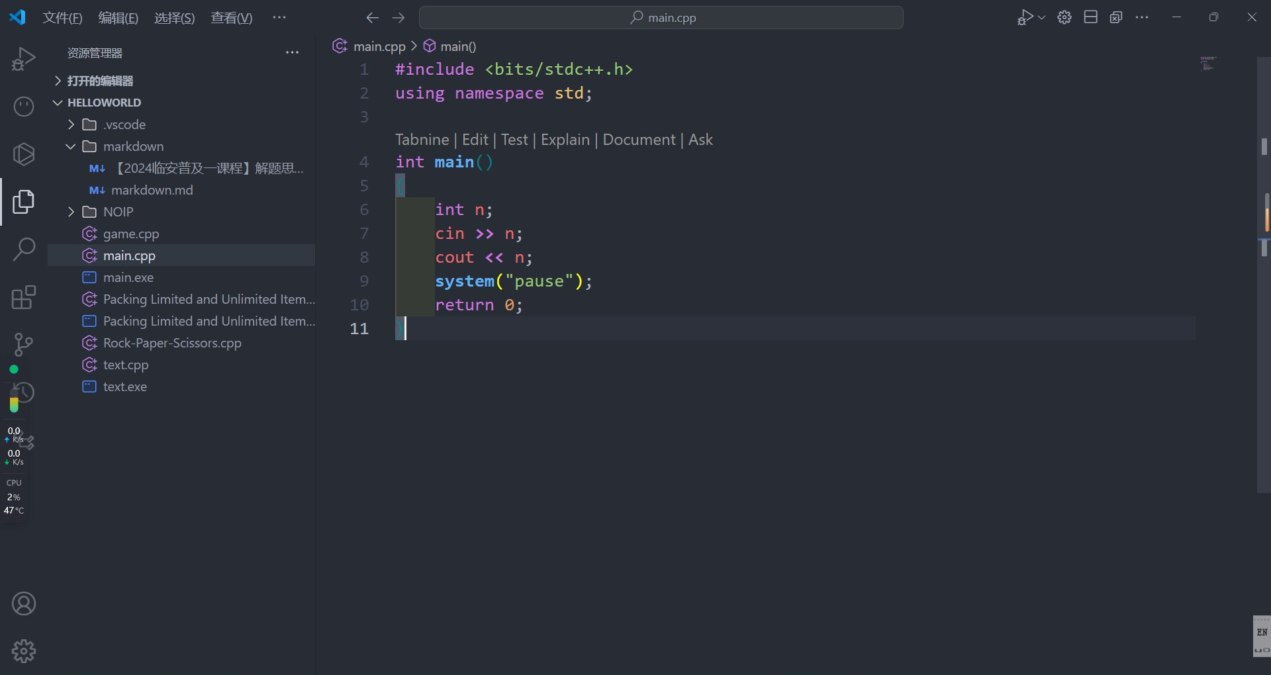
Task: Open the run button dropdown arrow
Action: (1042, 18)
